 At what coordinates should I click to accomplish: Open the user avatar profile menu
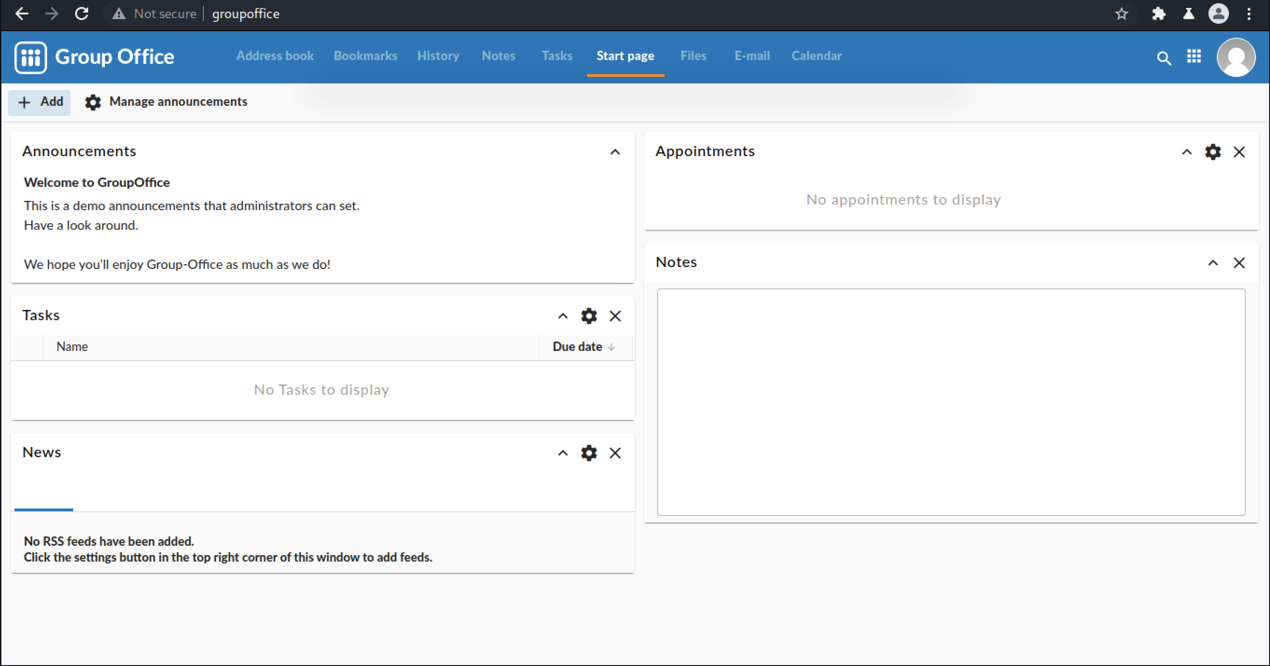click(1235, 57)
